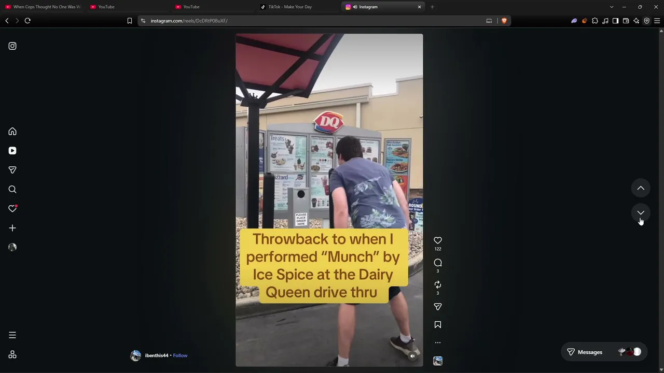Open the reel's three-dot options
Screen dimensions: 664x373
coord(438,342)
